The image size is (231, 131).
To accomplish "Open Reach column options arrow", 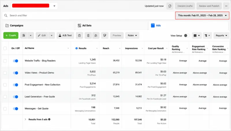I will tap(120, 48).
